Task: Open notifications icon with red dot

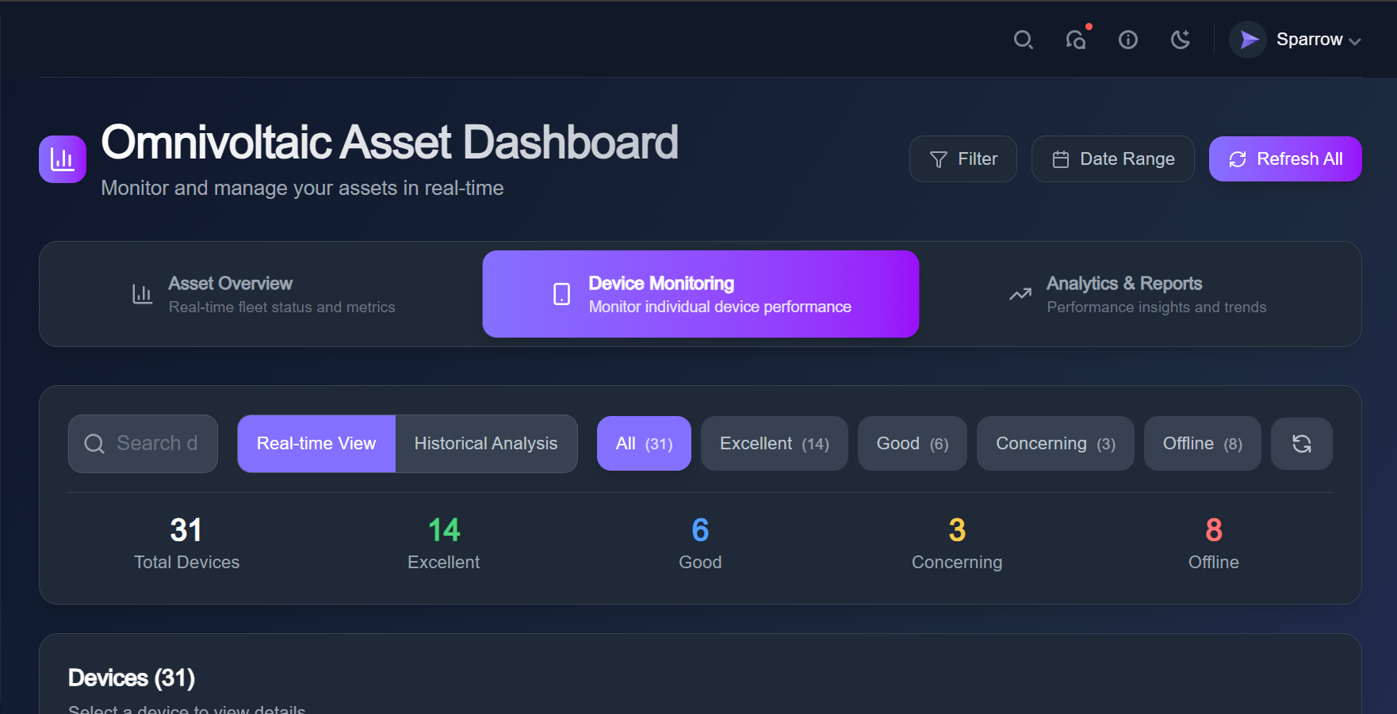Action: coord(1076,40)
